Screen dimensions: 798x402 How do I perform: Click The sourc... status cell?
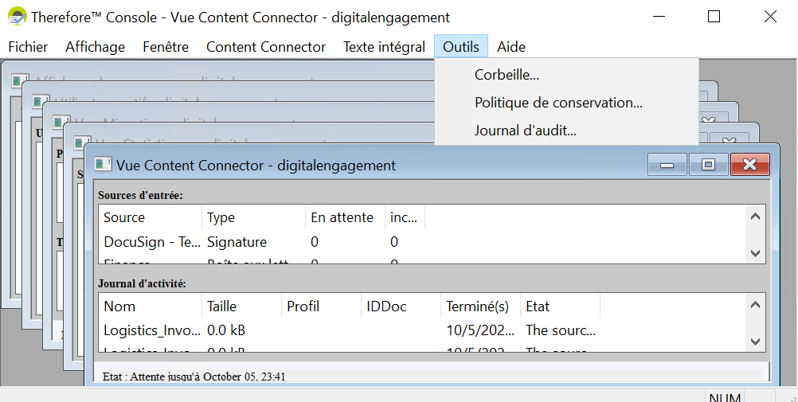tap(561, 330)
